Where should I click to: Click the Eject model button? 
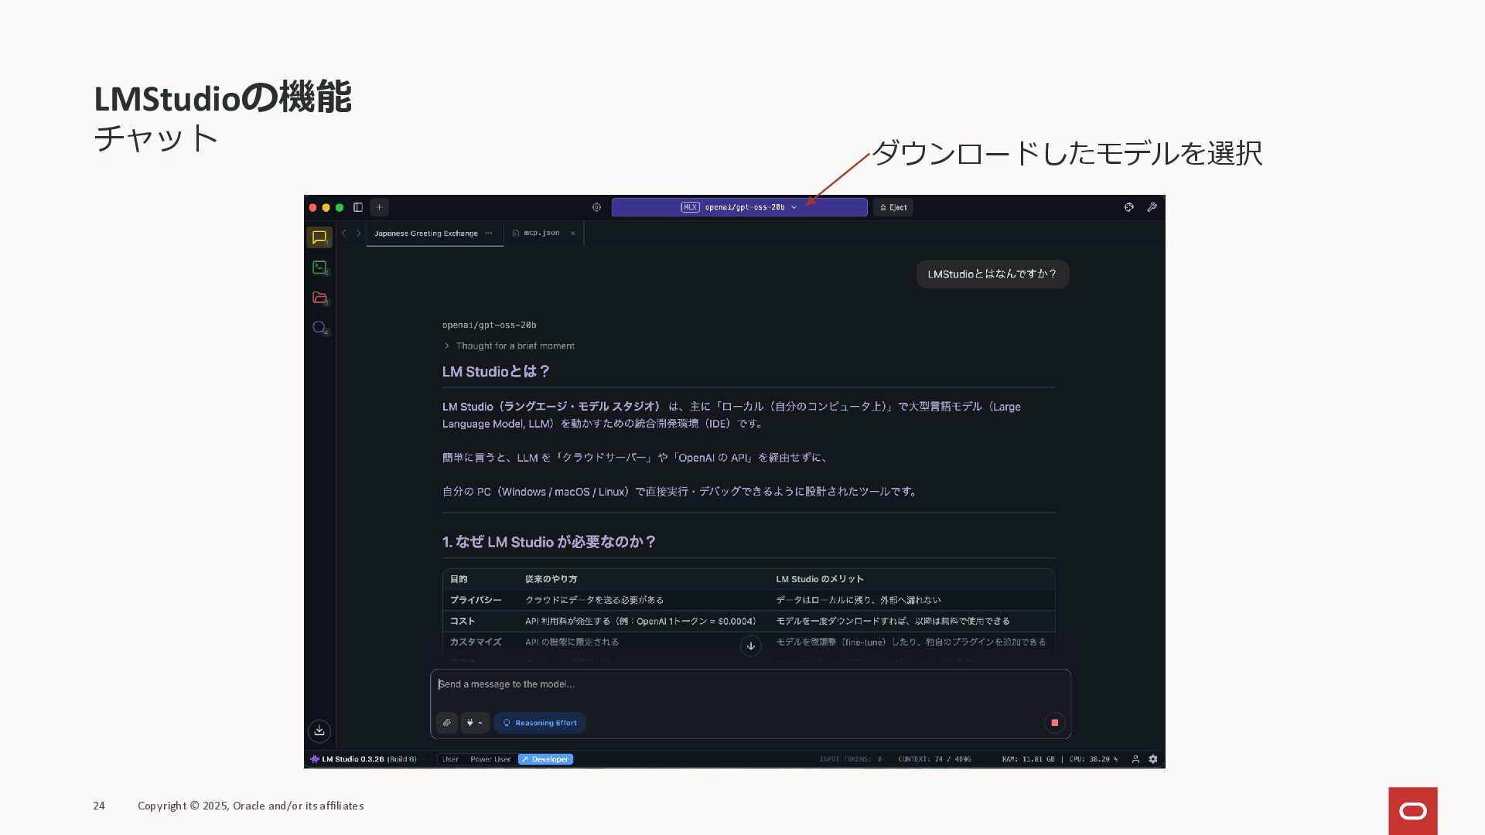tap(893, 207)
